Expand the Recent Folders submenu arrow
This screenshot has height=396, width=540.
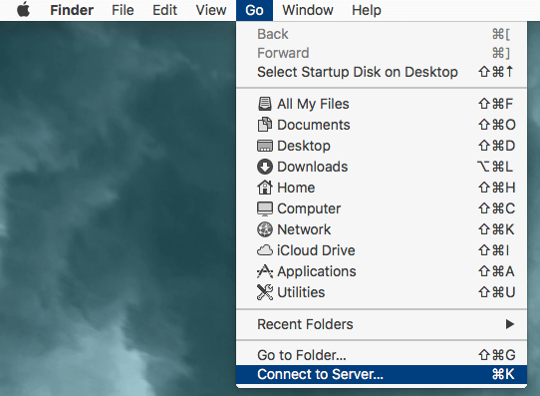click(510, 324)
